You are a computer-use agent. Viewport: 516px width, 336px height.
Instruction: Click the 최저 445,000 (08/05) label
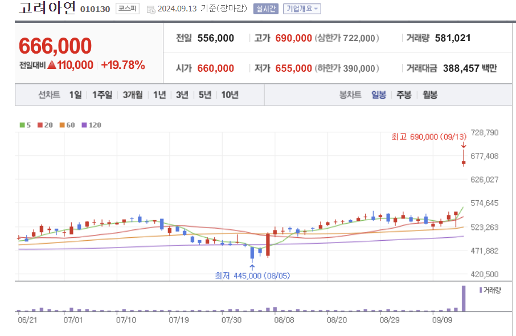point(252,276)
